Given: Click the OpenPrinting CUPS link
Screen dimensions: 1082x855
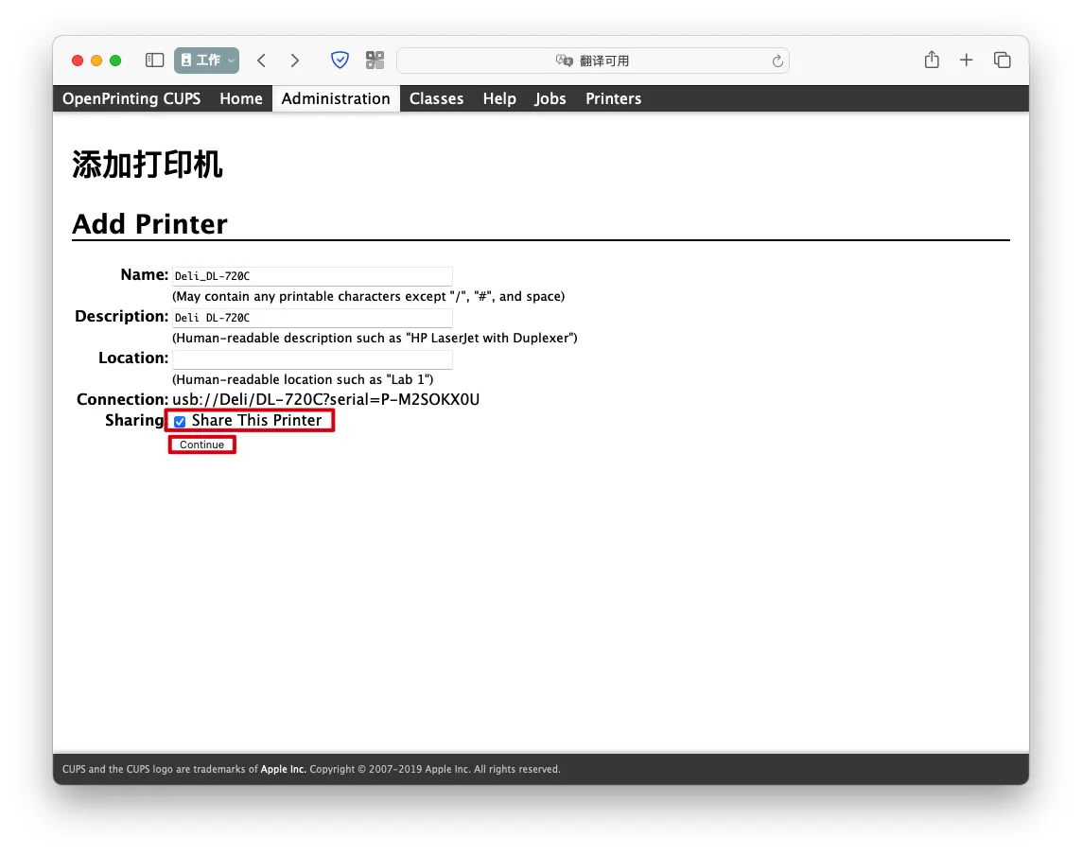Looking at the screenshot, I should coord(131,98).
